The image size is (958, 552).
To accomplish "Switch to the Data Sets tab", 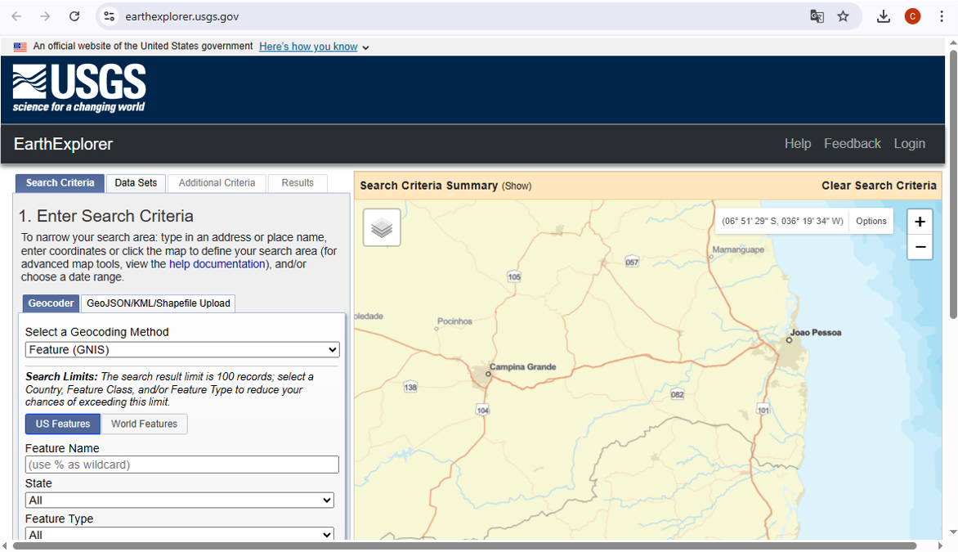I will pos(136,183).
